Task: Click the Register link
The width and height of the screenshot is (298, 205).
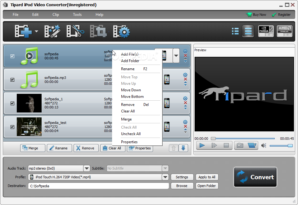Action: coord(281,15)
